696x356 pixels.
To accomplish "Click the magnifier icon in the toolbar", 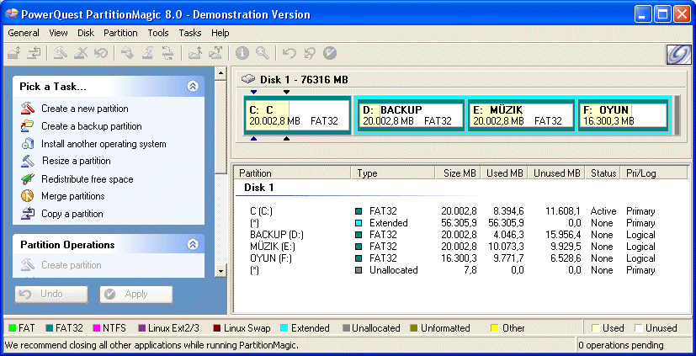I will [263, 53].
